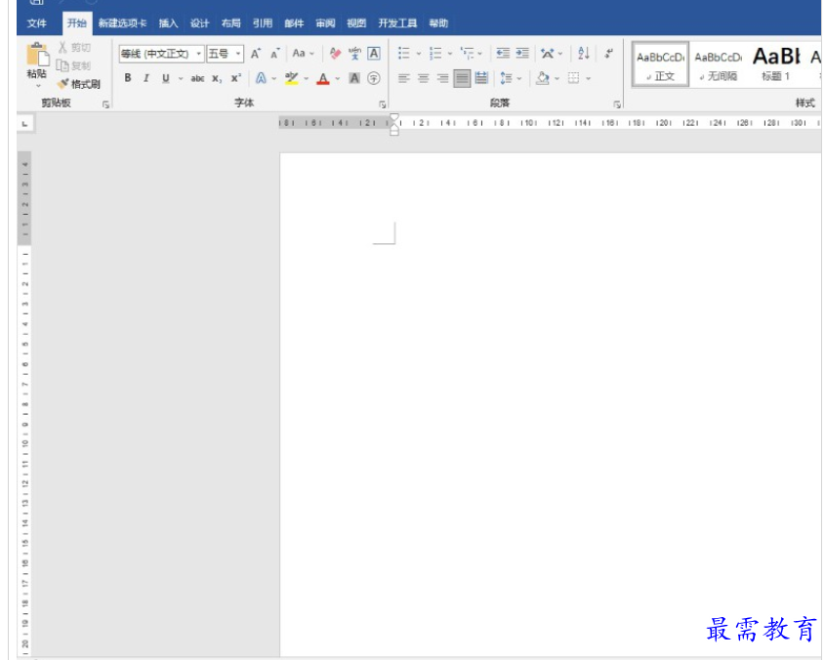Open the highlight color dropdown arrow
The height and width of the screenshot is (660, 825).
pos(307,78)
